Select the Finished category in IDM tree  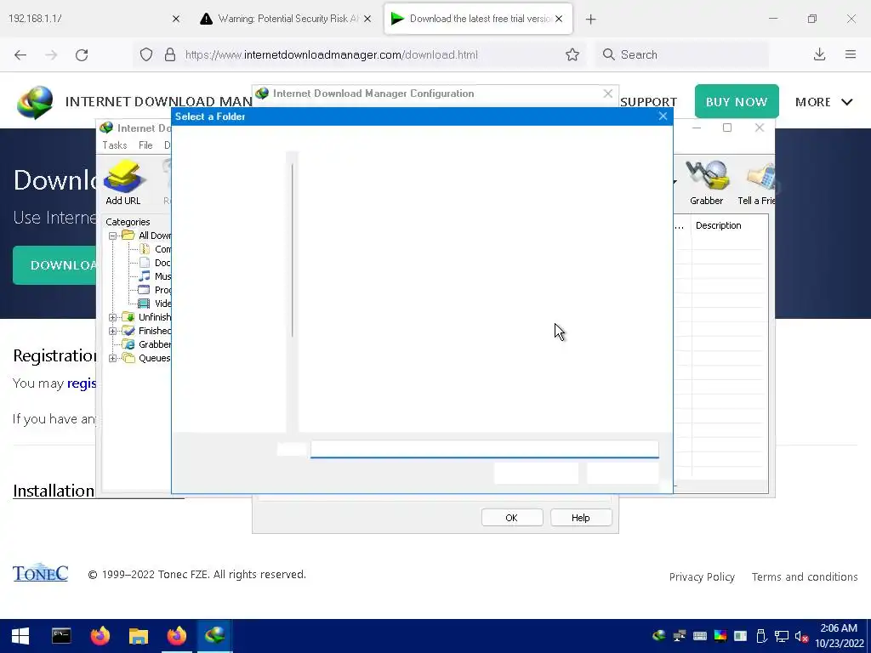pyautogui.click(x=146, y=331)
